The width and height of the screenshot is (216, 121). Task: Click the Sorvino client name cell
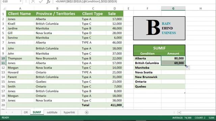pos(20,38)
